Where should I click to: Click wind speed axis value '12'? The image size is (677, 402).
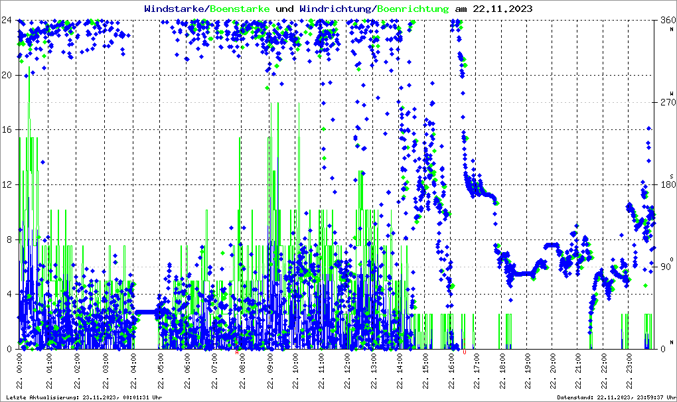click(x=7, y=184)
